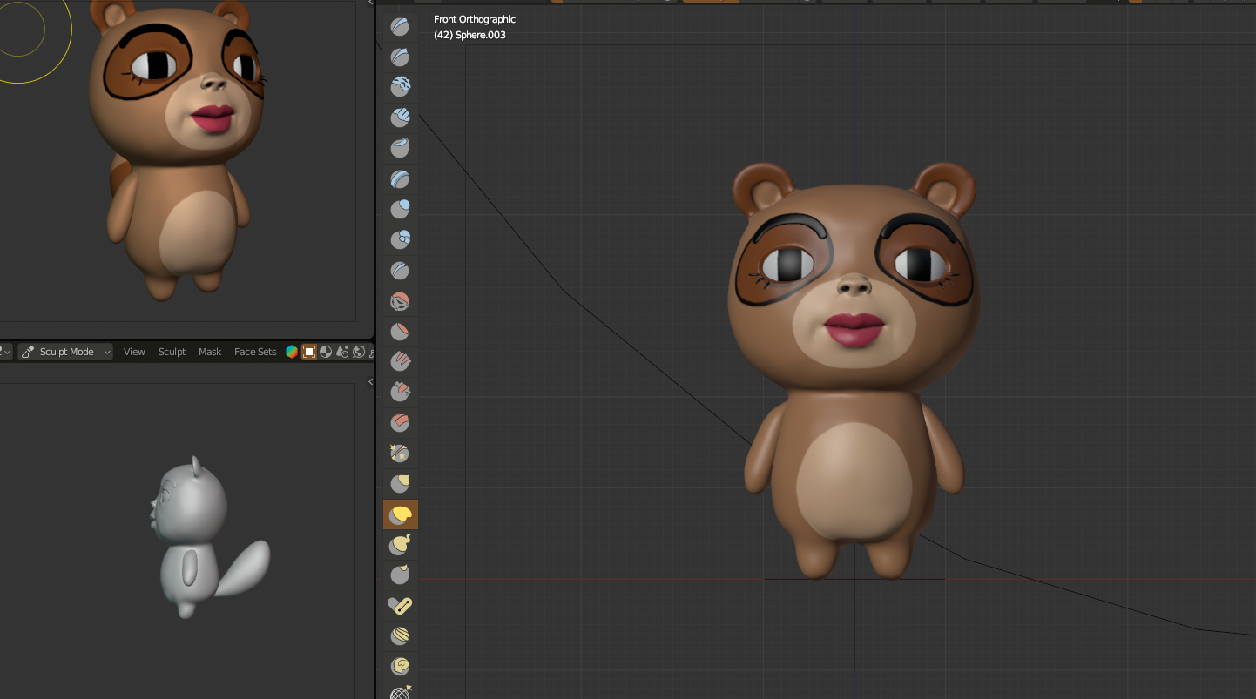Open the editor type dropdown left of Sculpt Mode

[5, 352]
